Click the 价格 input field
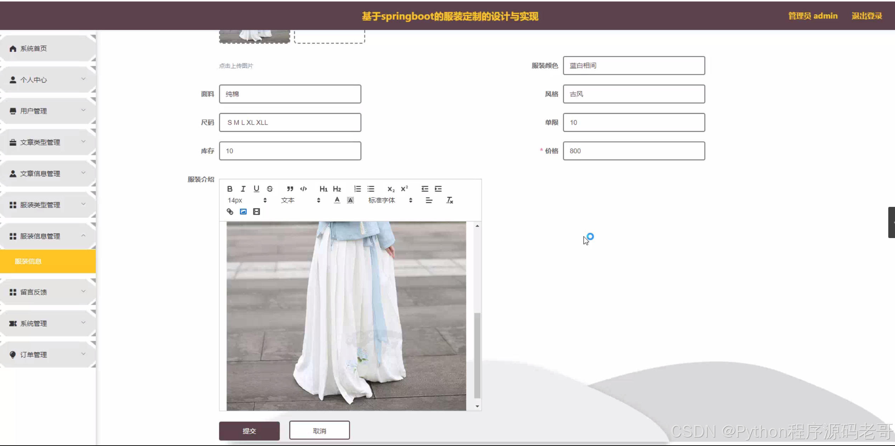Image resolution: width=895 pixels, height=446 pixels. (x=634, y=151)
